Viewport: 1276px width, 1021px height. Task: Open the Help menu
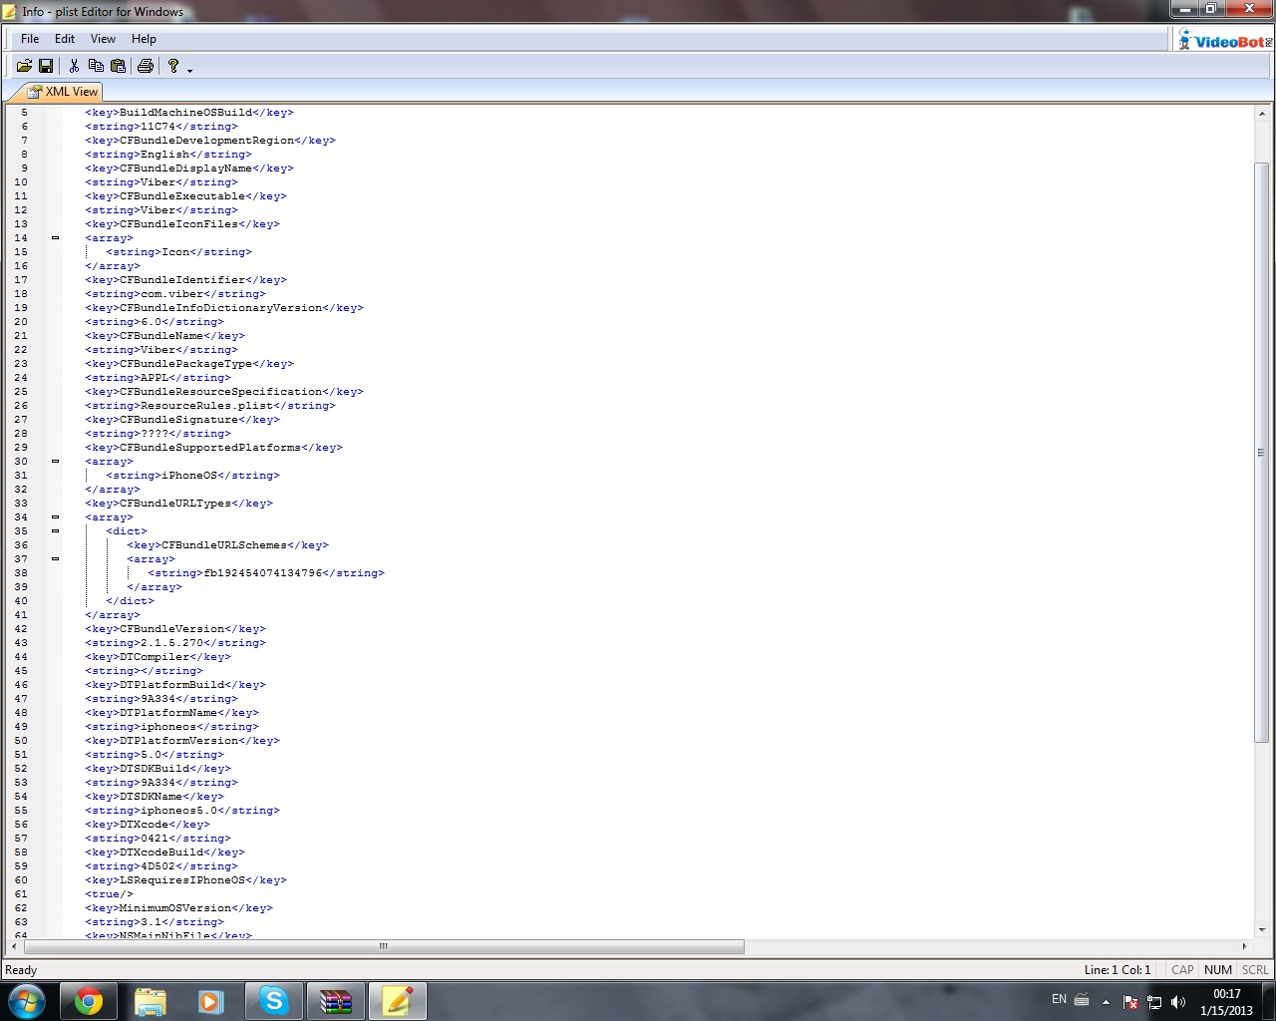(144, 39)
